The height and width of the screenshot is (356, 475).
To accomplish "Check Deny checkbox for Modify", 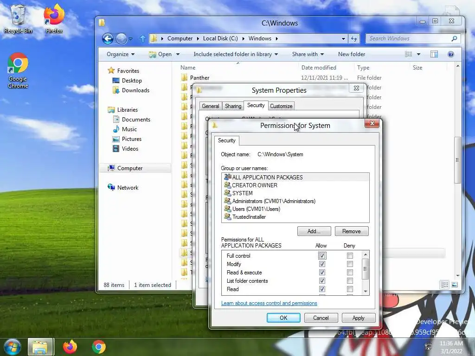I will 350,264.
